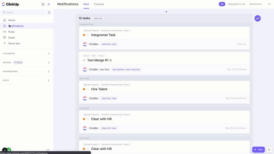Switch to the New notifications tab

pyautogui.click(x=86, y=4)
